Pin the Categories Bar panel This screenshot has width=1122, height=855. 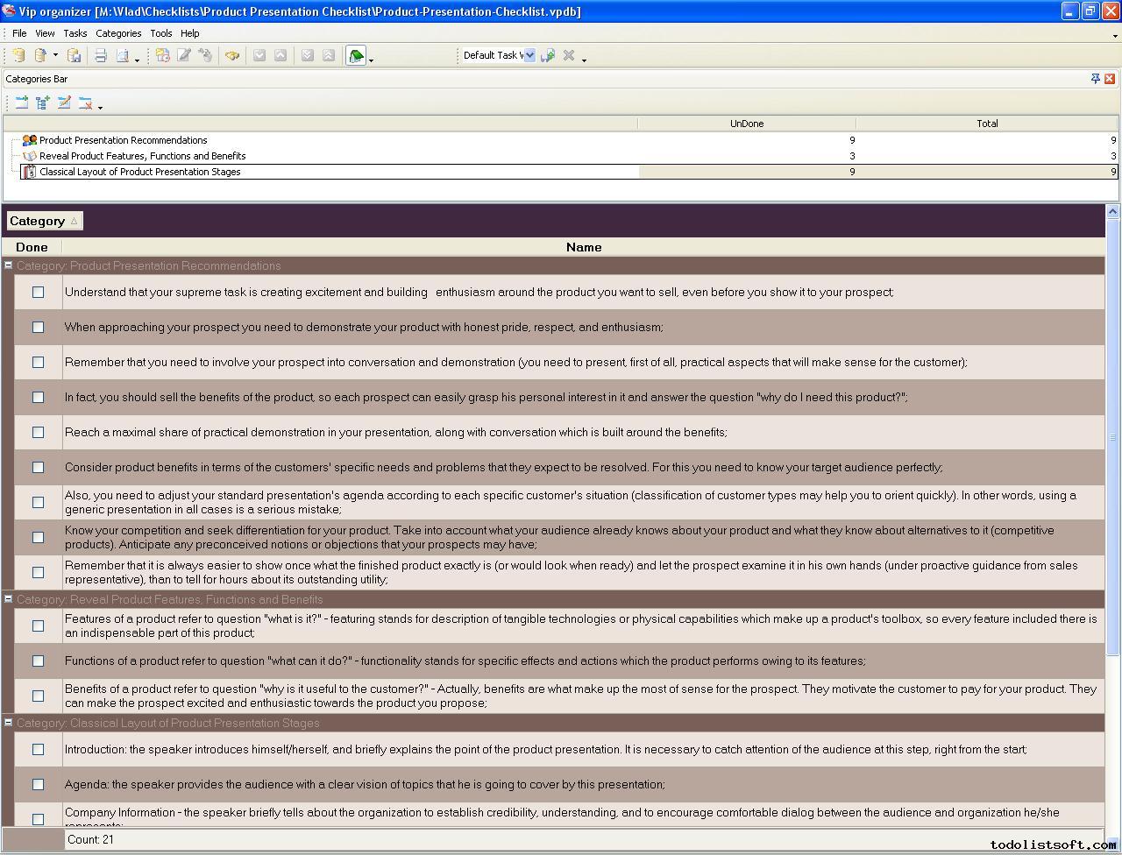[1095, 79]
